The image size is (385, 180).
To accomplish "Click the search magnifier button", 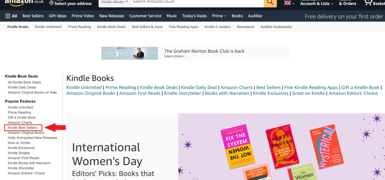I will click(x=270, y=3).
